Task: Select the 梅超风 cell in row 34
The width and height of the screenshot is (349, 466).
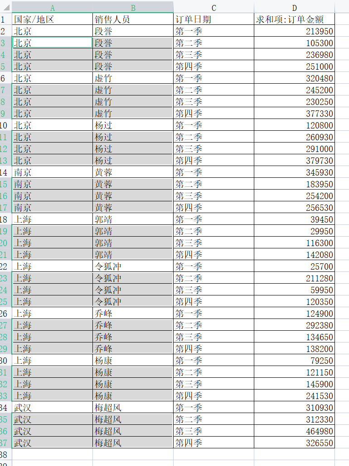Action: click(133, 408)
